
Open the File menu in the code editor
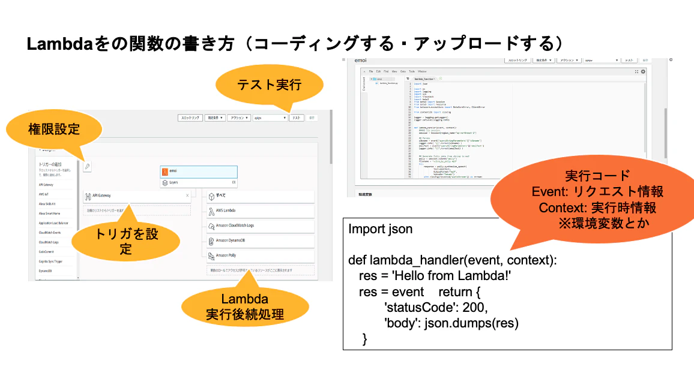pos(371,71)
